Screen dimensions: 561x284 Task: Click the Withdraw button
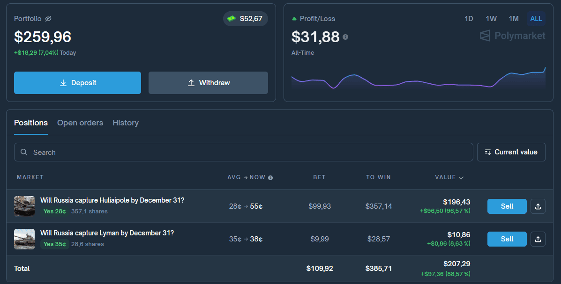pyautogui.click(x=208, y=83)
